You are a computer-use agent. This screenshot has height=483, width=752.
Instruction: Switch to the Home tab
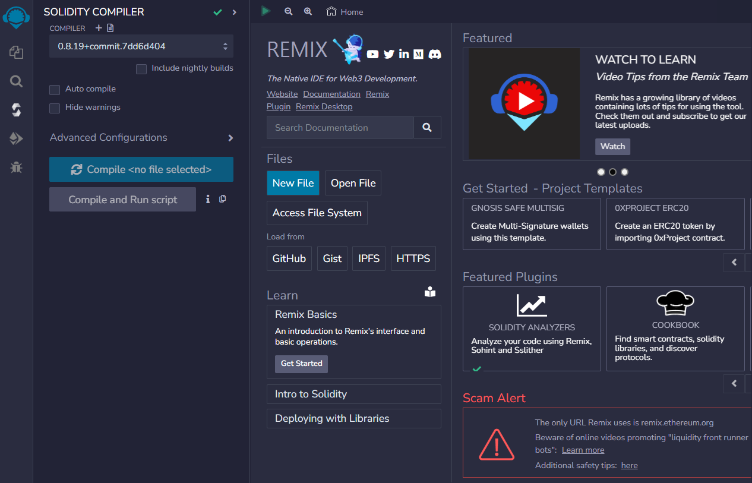345,12
